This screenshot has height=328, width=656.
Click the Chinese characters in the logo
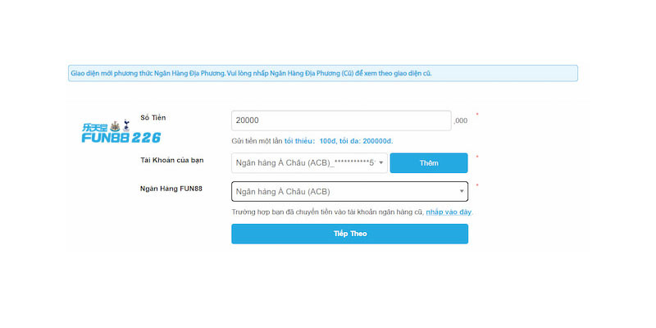click(x=95, y=127)
